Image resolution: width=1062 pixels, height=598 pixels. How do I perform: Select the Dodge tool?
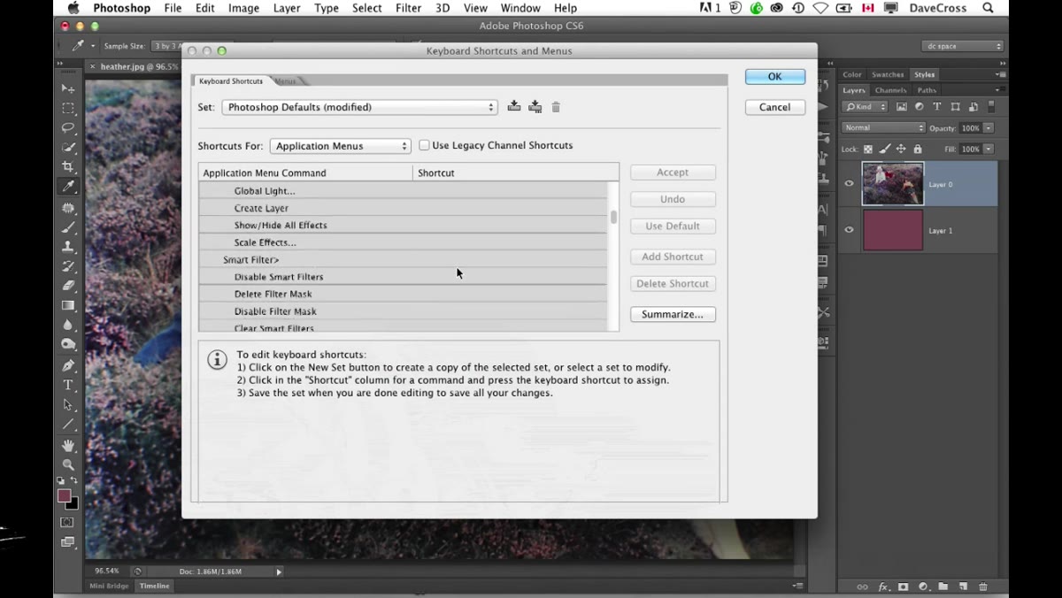click(68, 344)
